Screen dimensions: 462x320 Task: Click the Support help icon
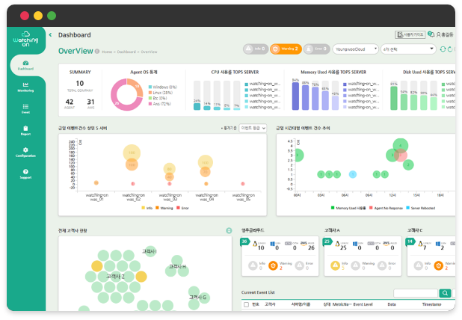coord(25,173)
